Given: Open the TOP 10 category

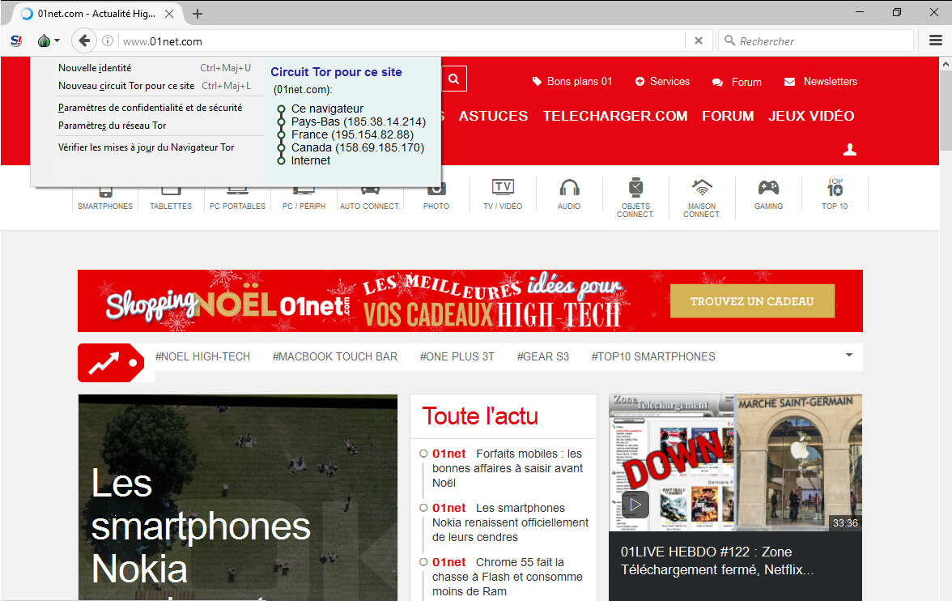Looking at the screenshot, I should tap(835, 194).
